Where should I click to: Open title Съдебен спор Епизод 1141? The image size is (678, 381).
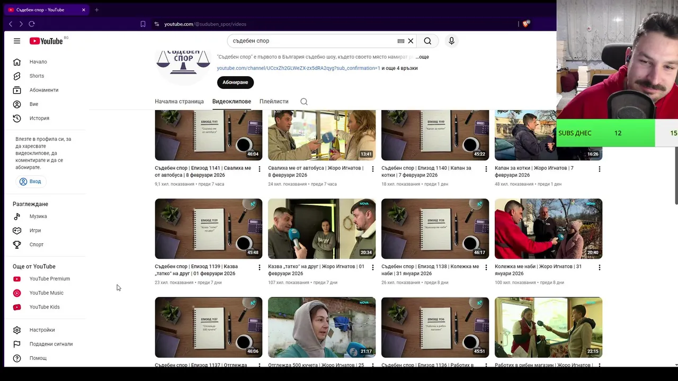point(203,171)
